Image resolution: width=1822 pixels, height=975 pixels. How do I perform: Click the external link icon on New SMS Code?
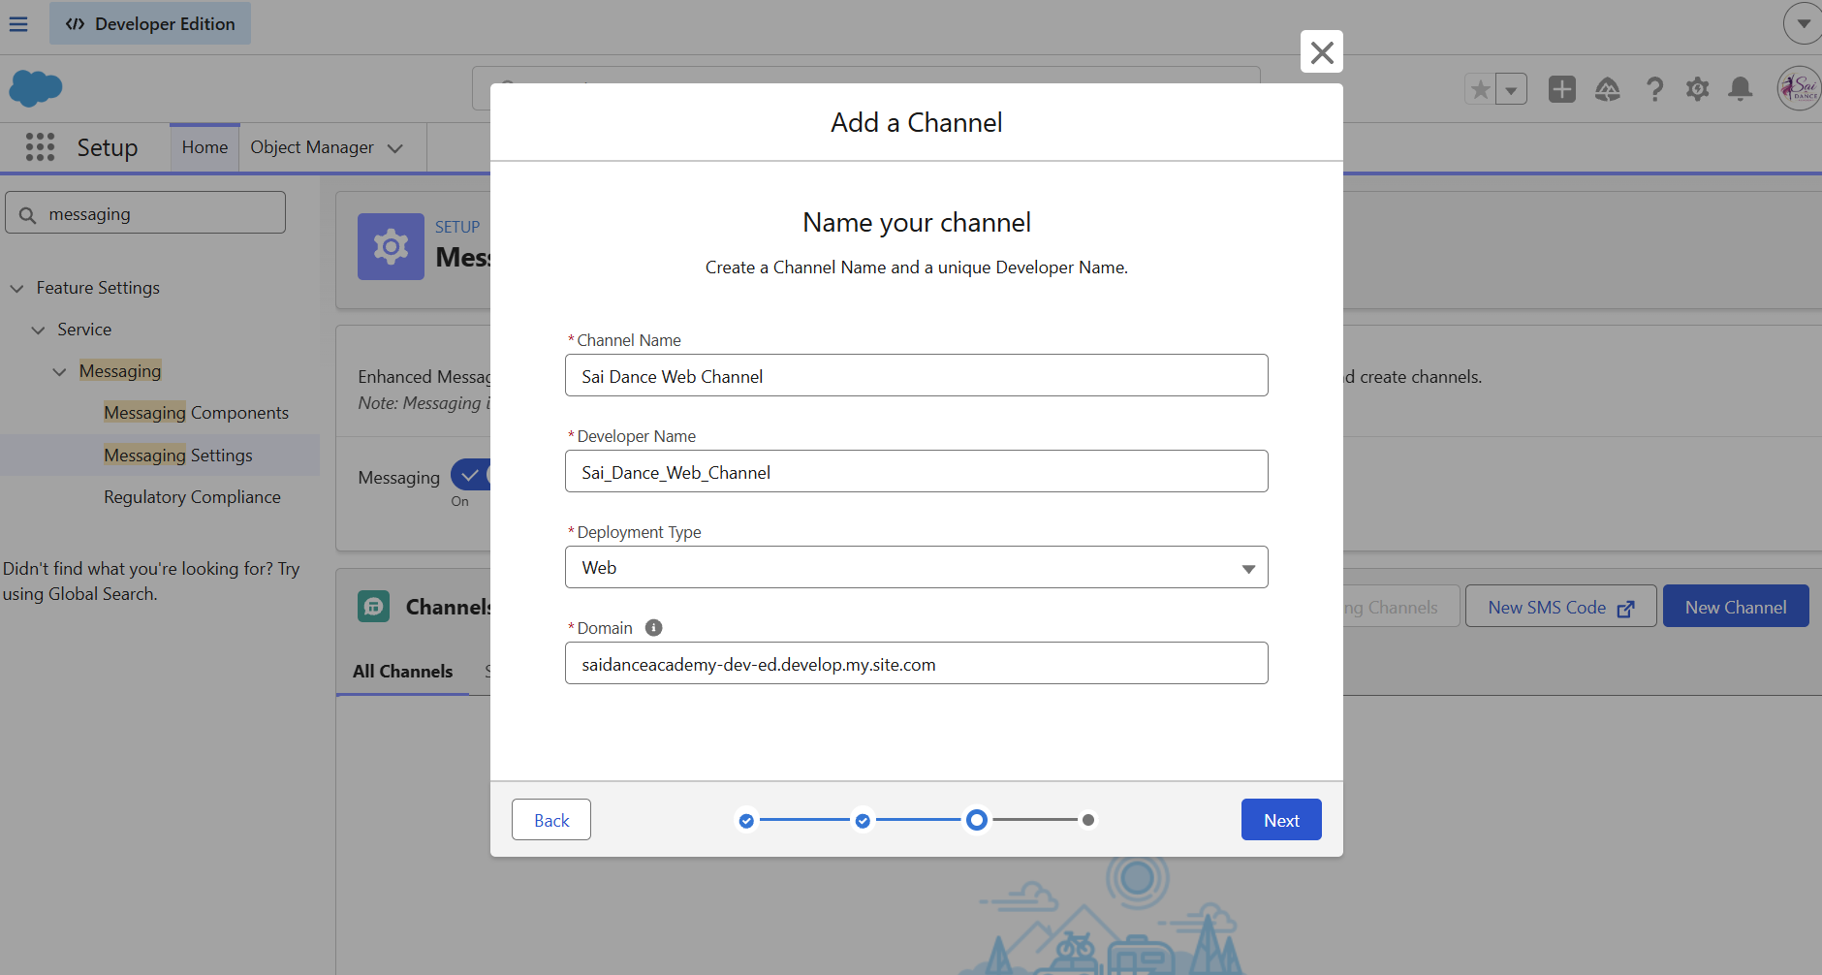(x=1626, y=609)
